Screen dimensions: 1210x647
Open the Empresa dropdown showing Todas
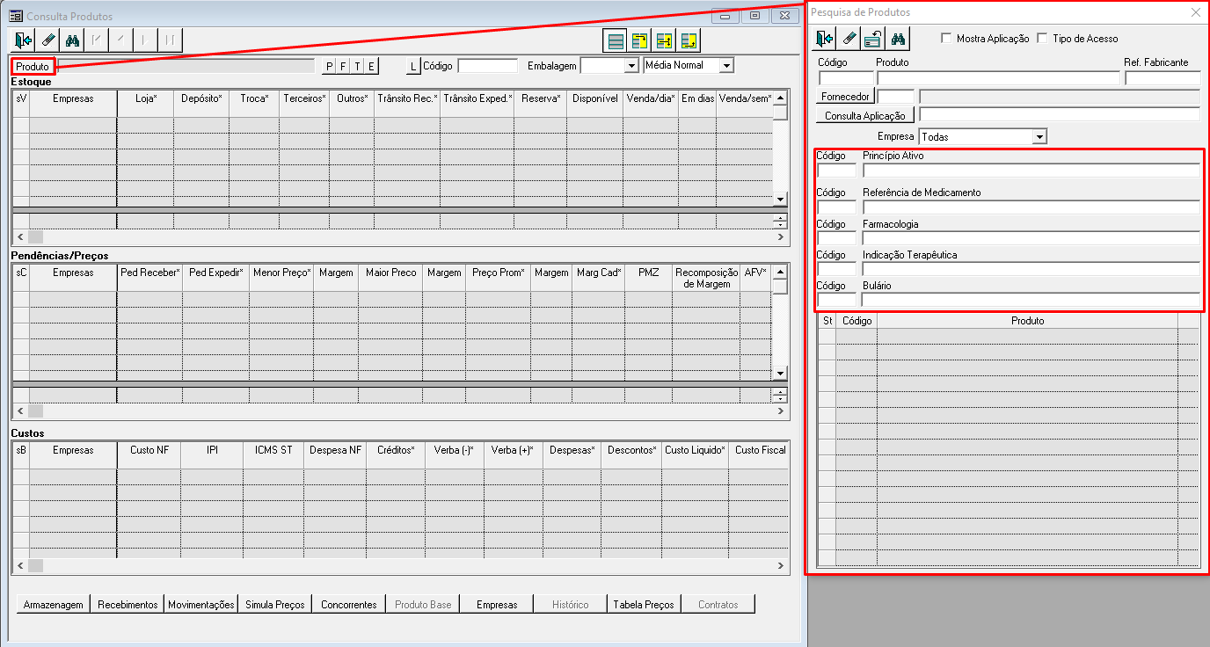tap(1039, 137)
